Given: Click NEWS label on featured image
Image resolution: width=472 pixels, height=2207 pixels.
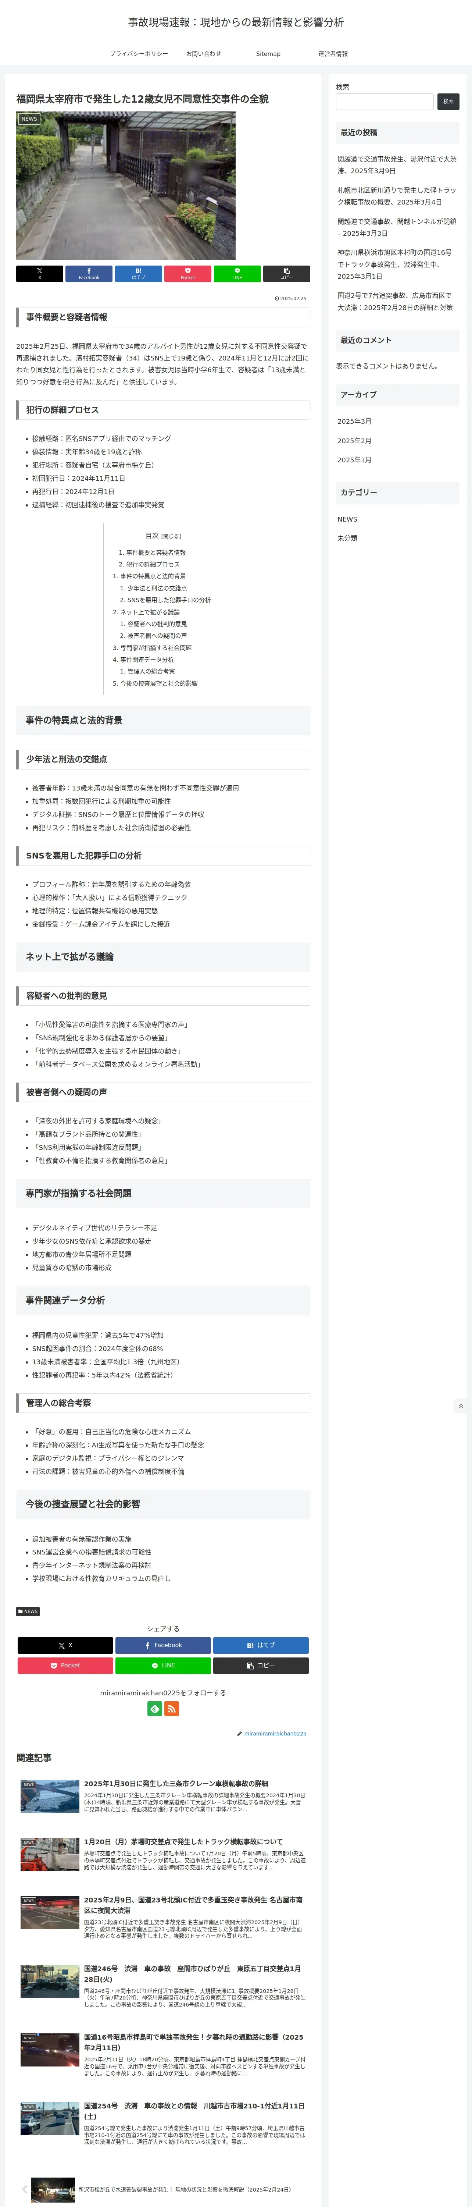Looking at the screenshot, I should click(29, 119).
